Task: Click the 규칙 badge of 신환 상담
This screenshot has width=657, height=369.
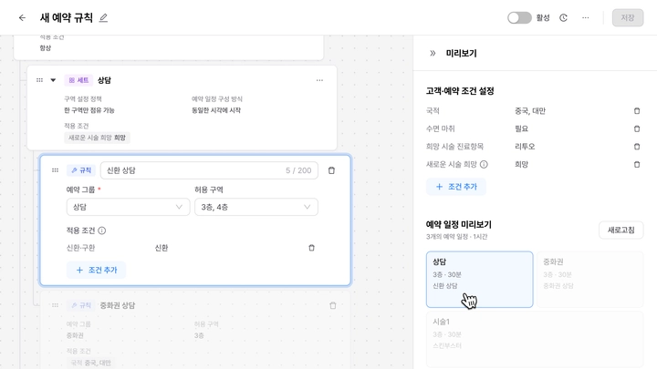Action: (81, 169)
